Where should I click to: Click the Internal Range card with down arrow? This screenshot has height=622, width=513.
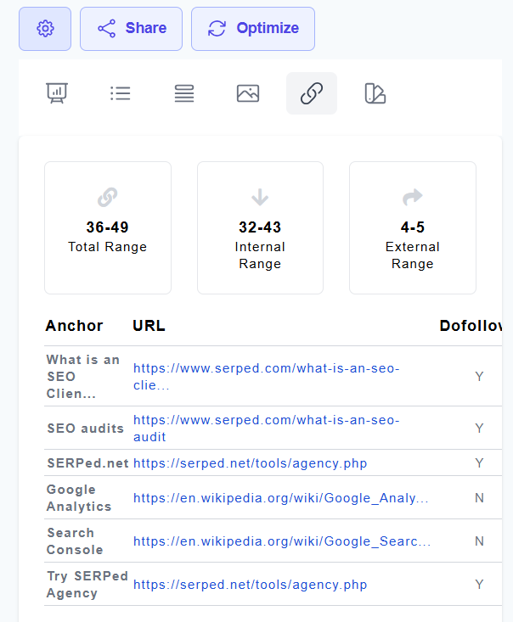(260, 227)
